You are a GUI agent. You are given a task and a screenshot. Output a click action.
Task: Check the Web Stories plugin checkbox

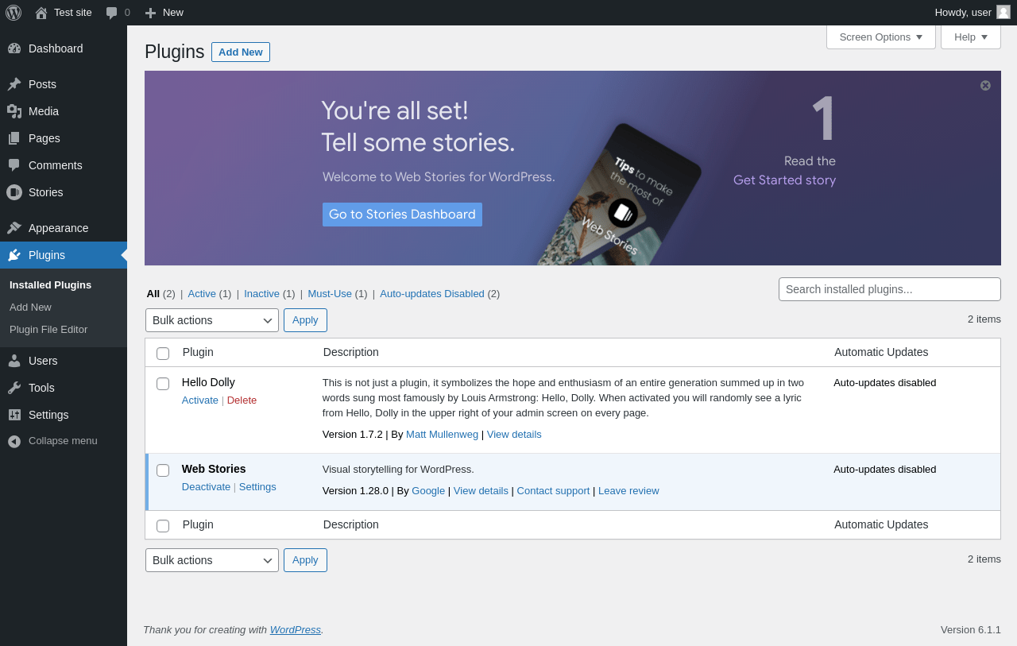click(x=163, y=470)
